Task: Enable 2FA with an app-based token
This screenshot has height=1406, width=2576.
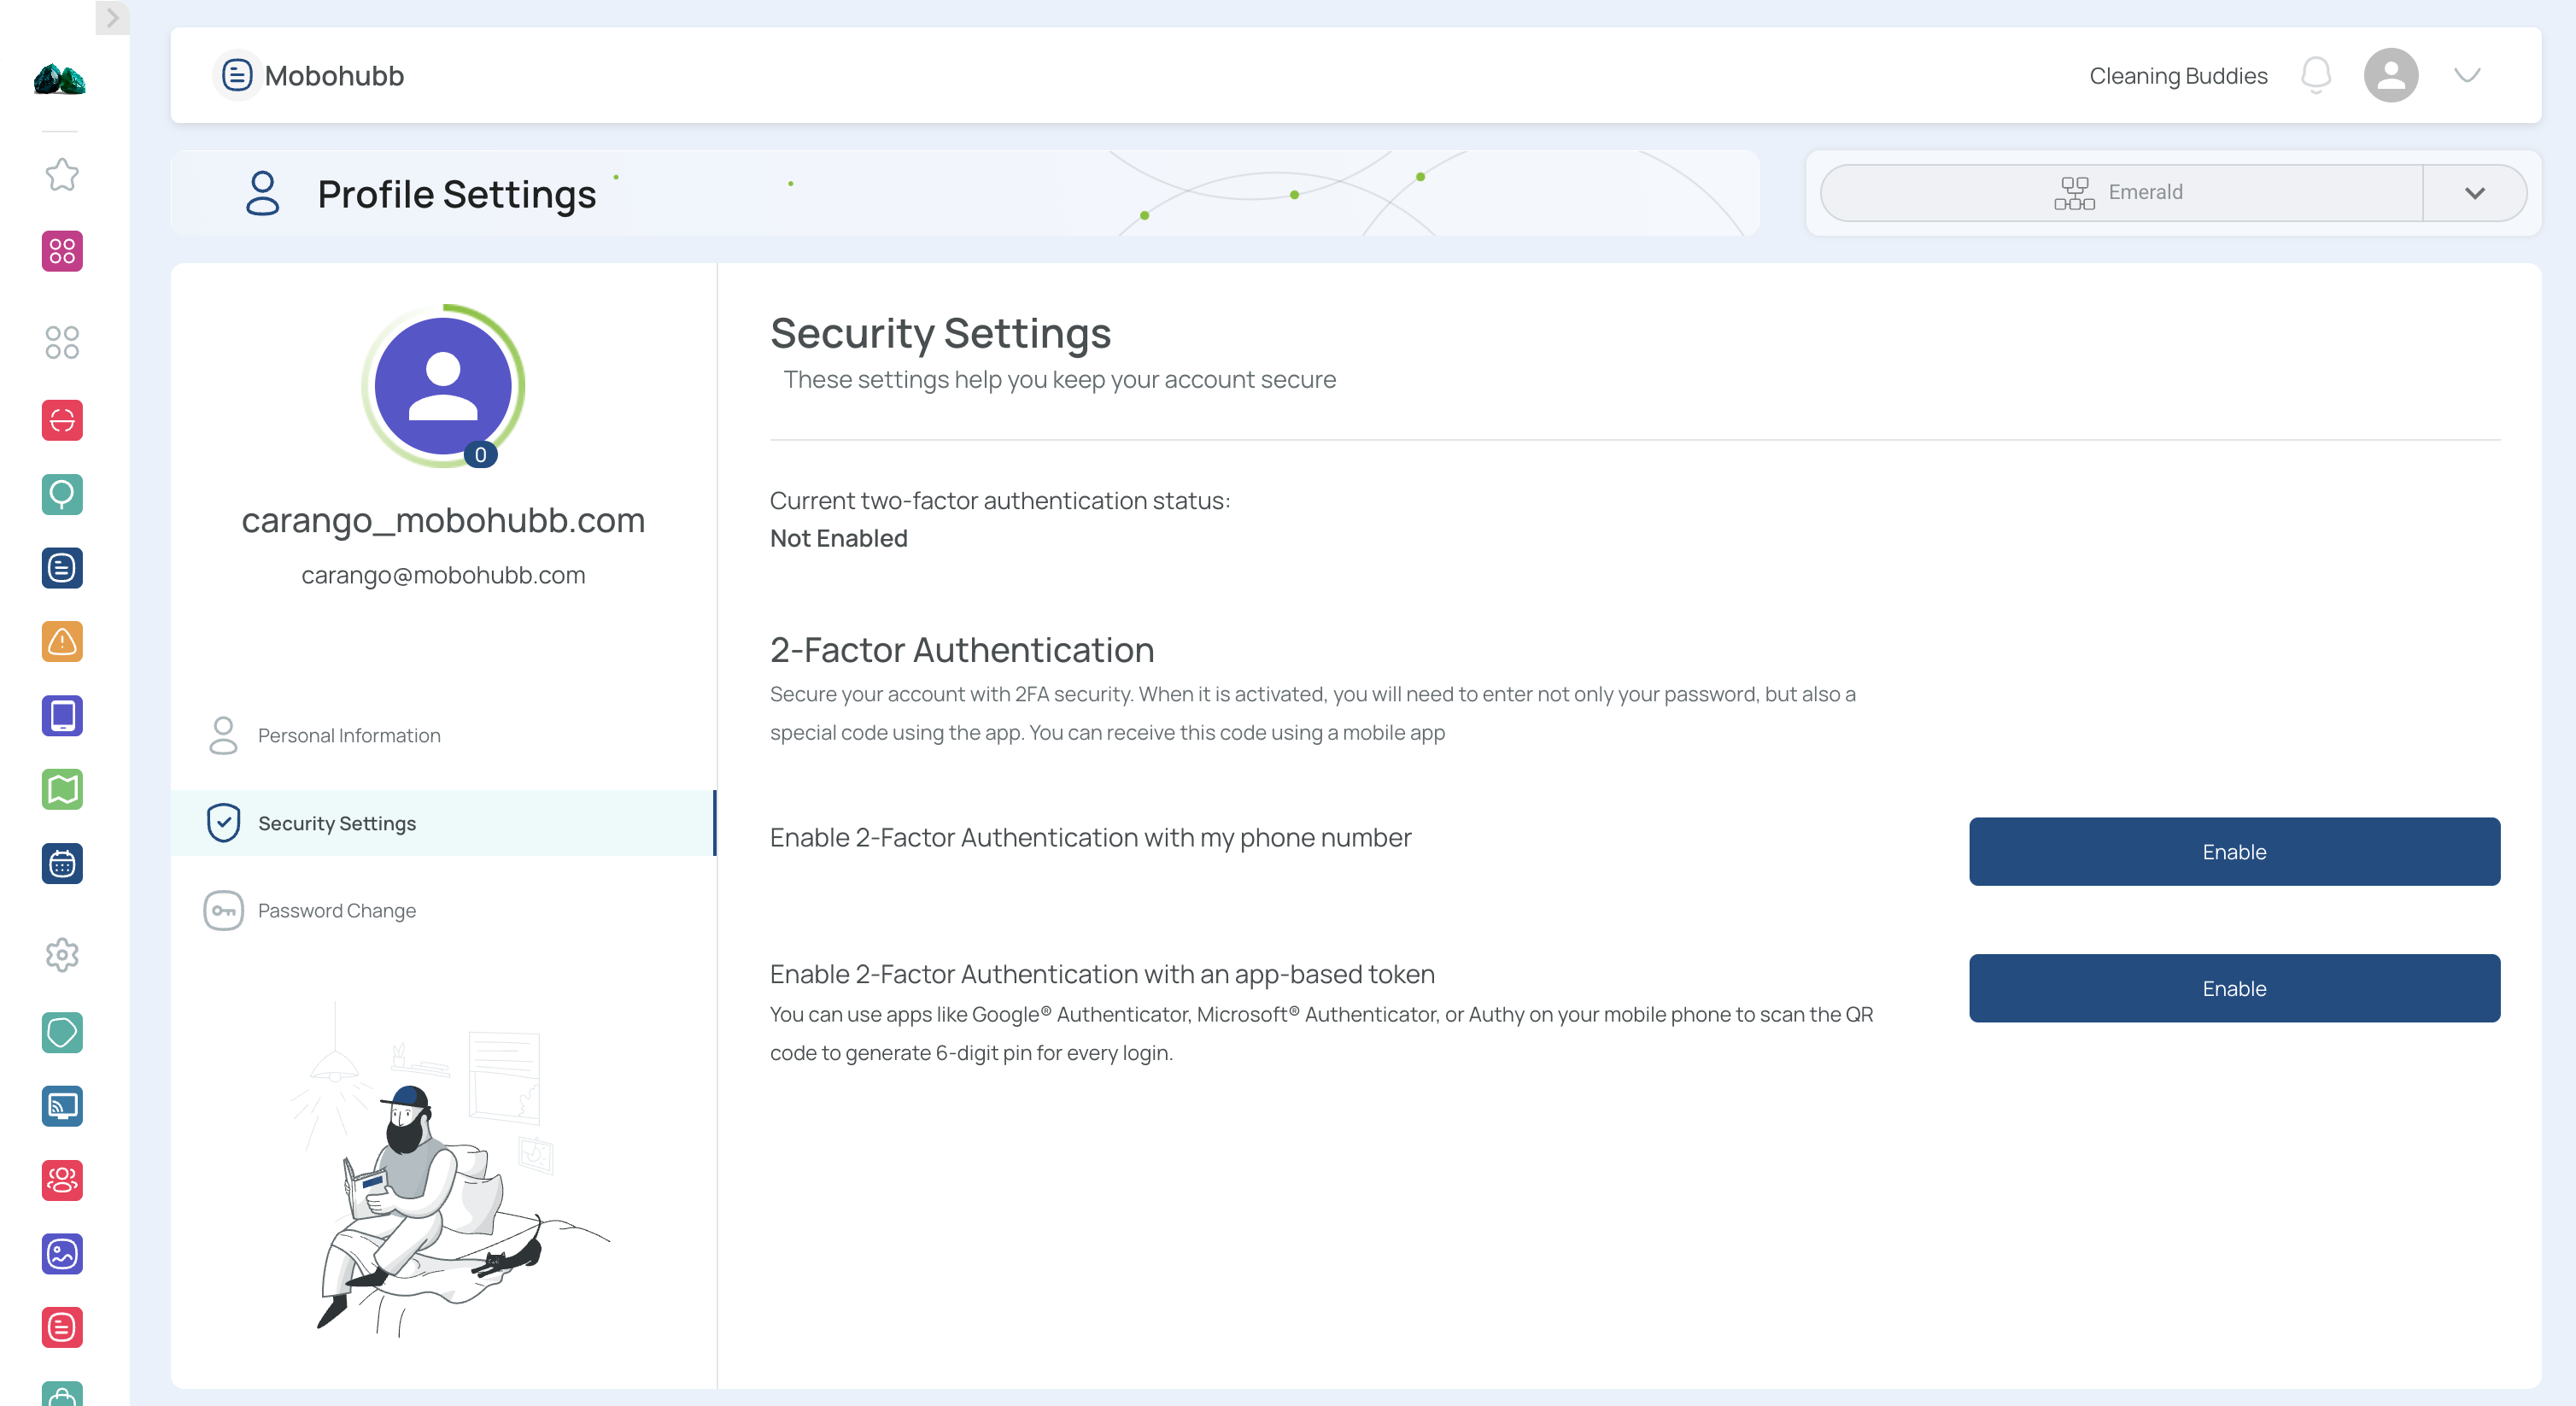Action: [x=2234, y=988]
